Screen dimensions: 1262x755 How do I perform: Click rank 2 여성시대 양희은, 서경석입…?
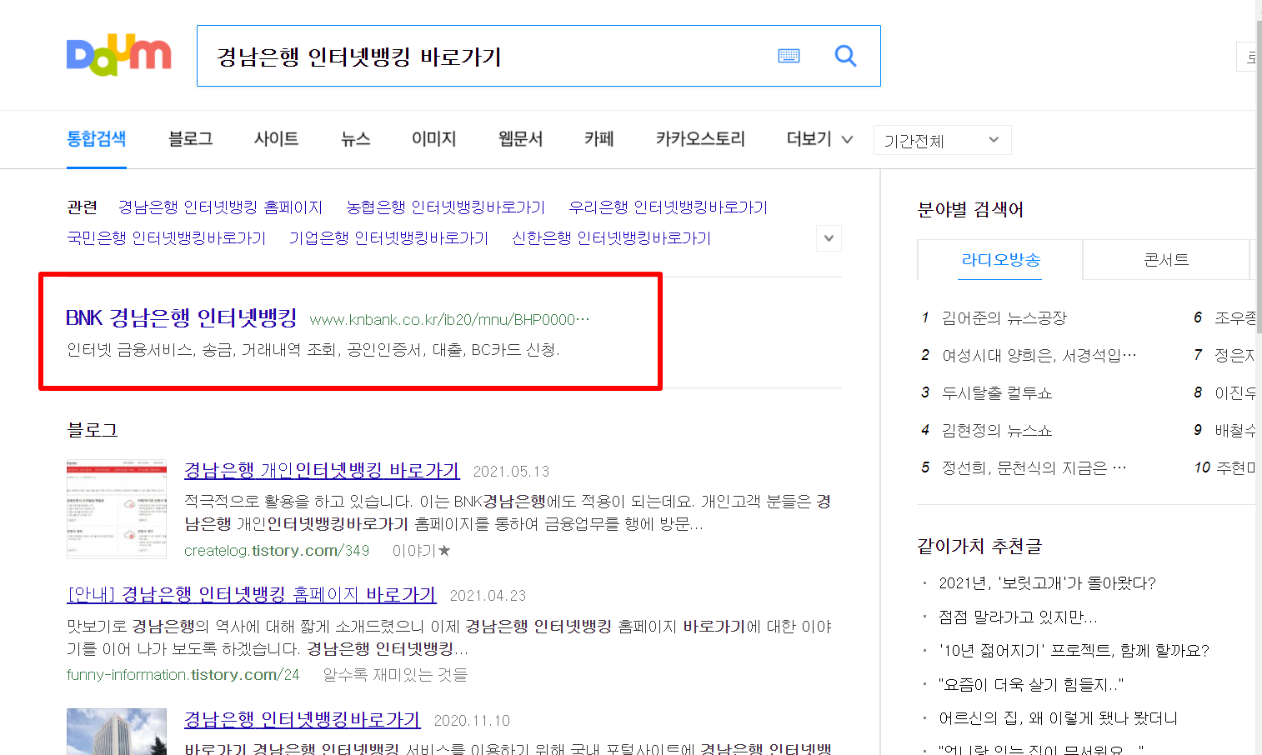(1039, 356)
